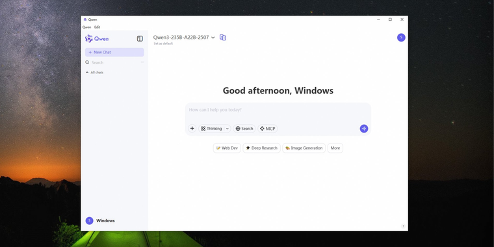The height and width of the screenshot is (247, 494).
Task: Select the Deep Research shortcut
Action: pyautogui.click(x=261, y=148)
